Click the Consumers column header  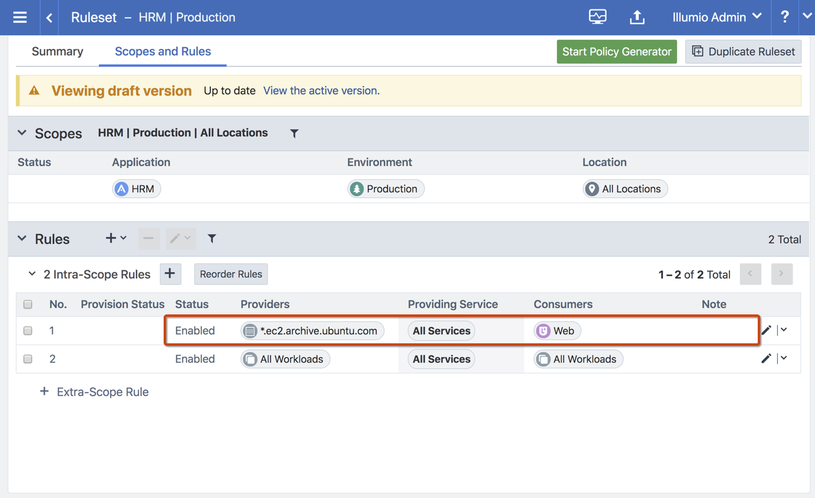[x=563, y=304]
